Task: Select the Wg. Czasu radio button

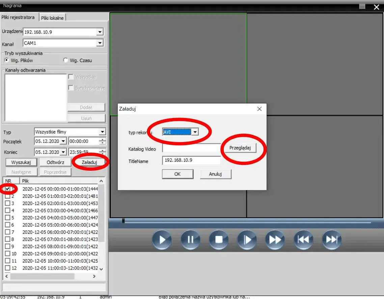Action: [65, 60]
